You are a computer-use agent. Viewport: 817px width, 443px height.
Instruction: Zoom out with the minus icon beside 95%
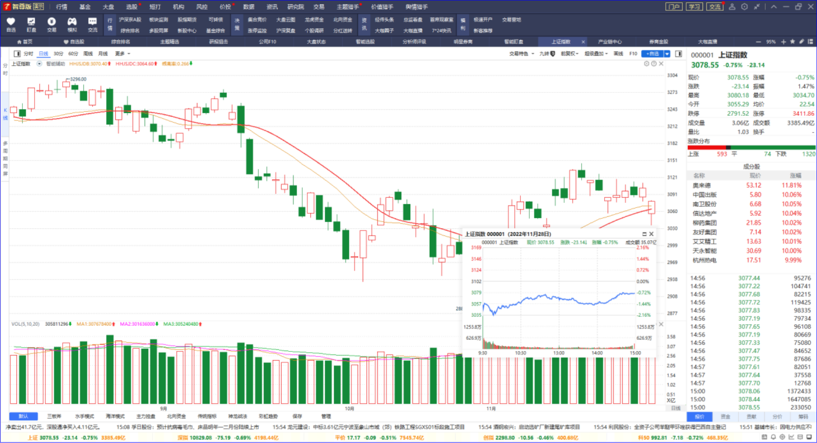pos(758,42)
